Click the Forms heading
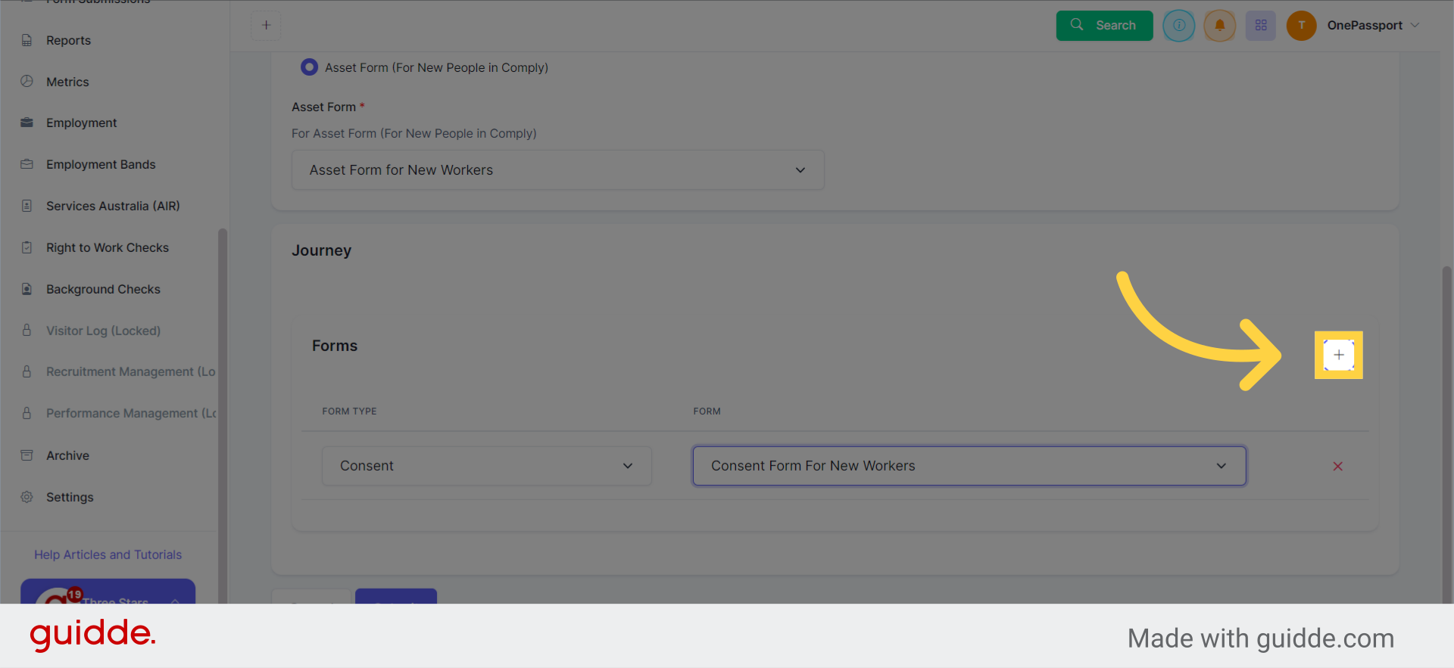 click(x=335, y=346)
